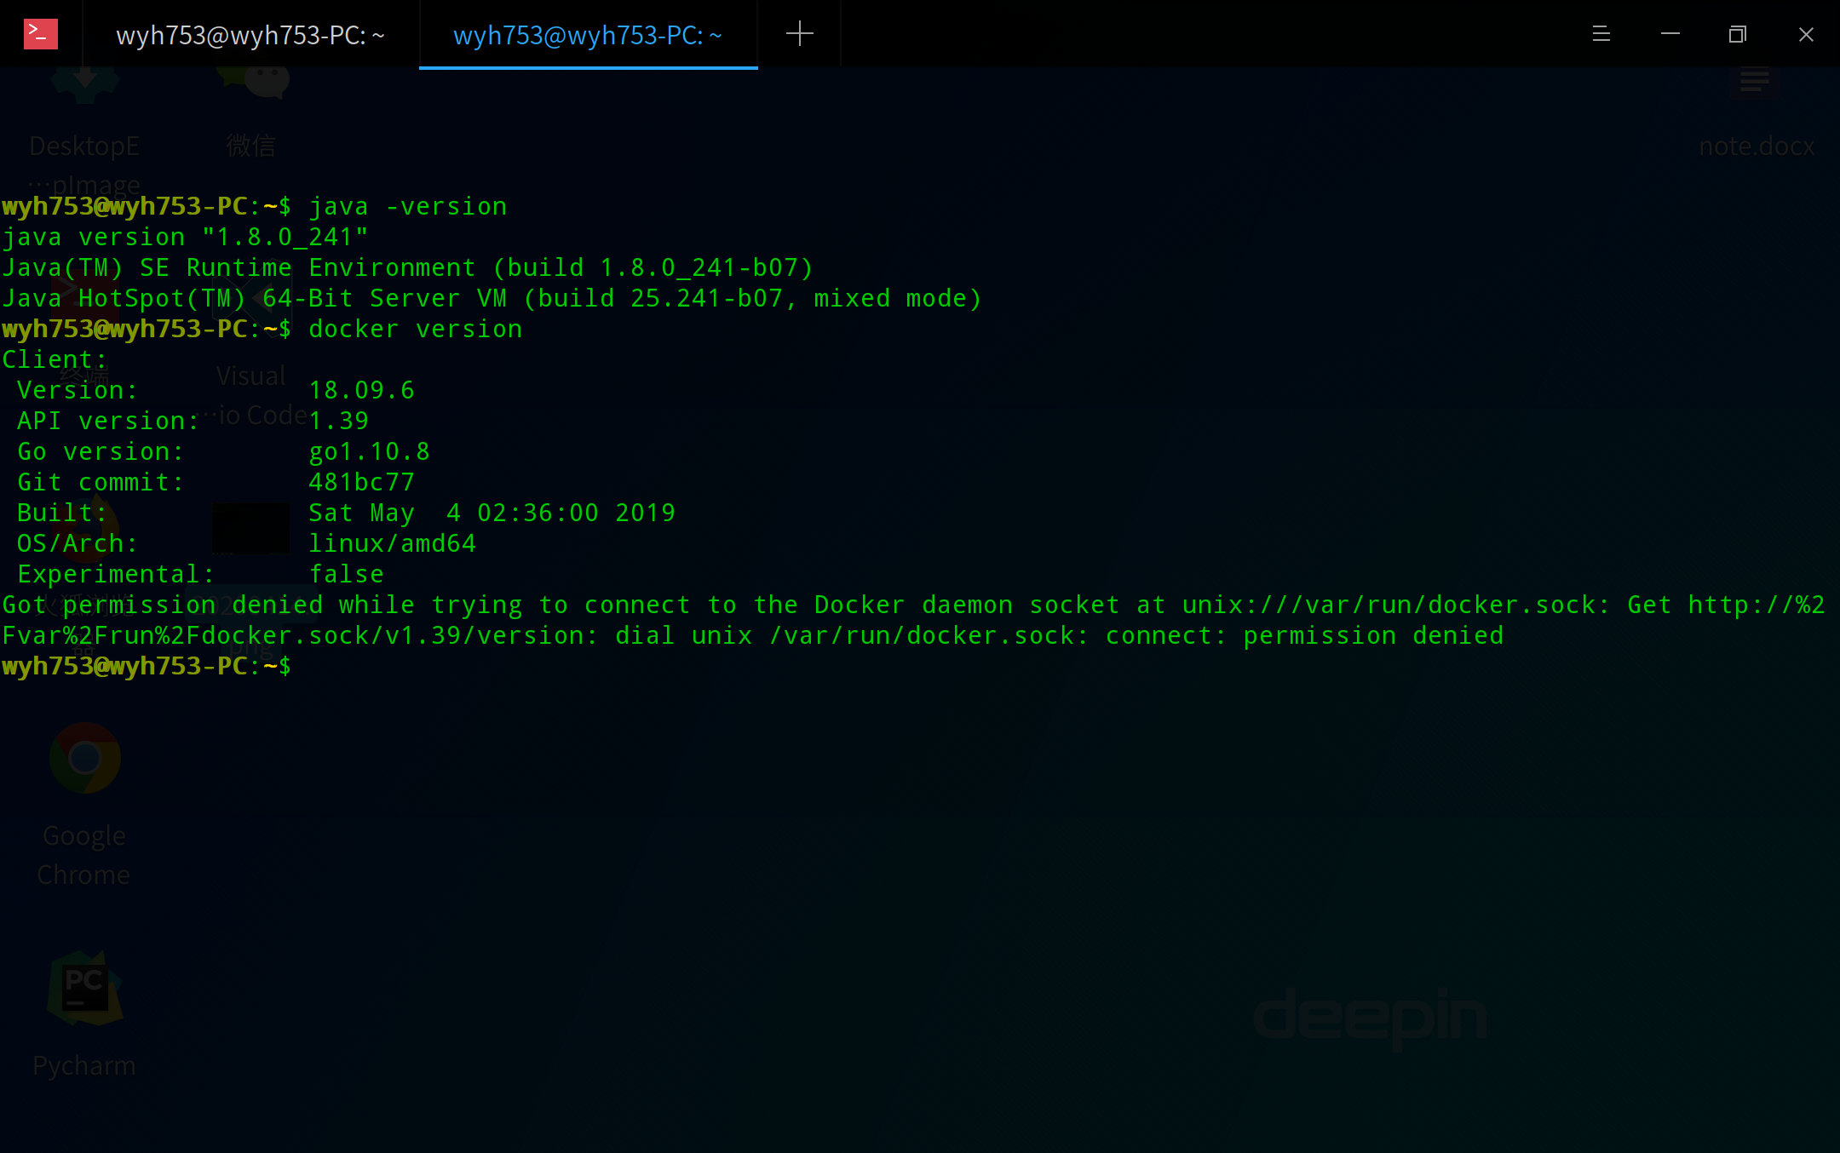Screen dimensions: 1840x1153
Task: Click the empty prompt on last line
Action: pos(145,666)
